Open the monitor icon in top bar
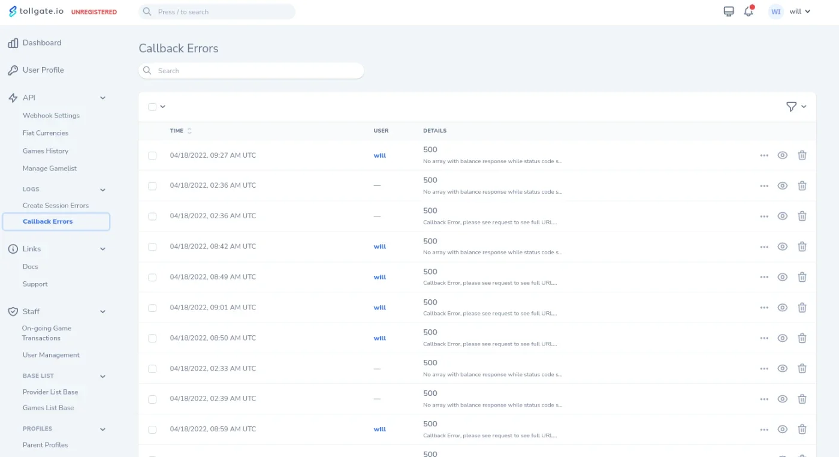Screen dimensions: 839x457 coord(729,11)
